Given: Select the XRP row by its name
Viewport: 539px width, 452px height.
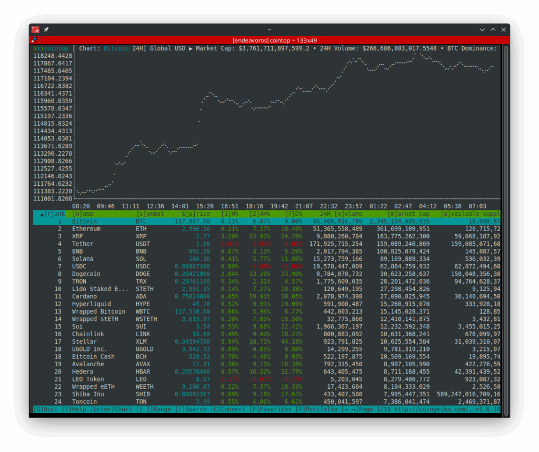Looking at the screenshot, I should click(x=77, y=236).
